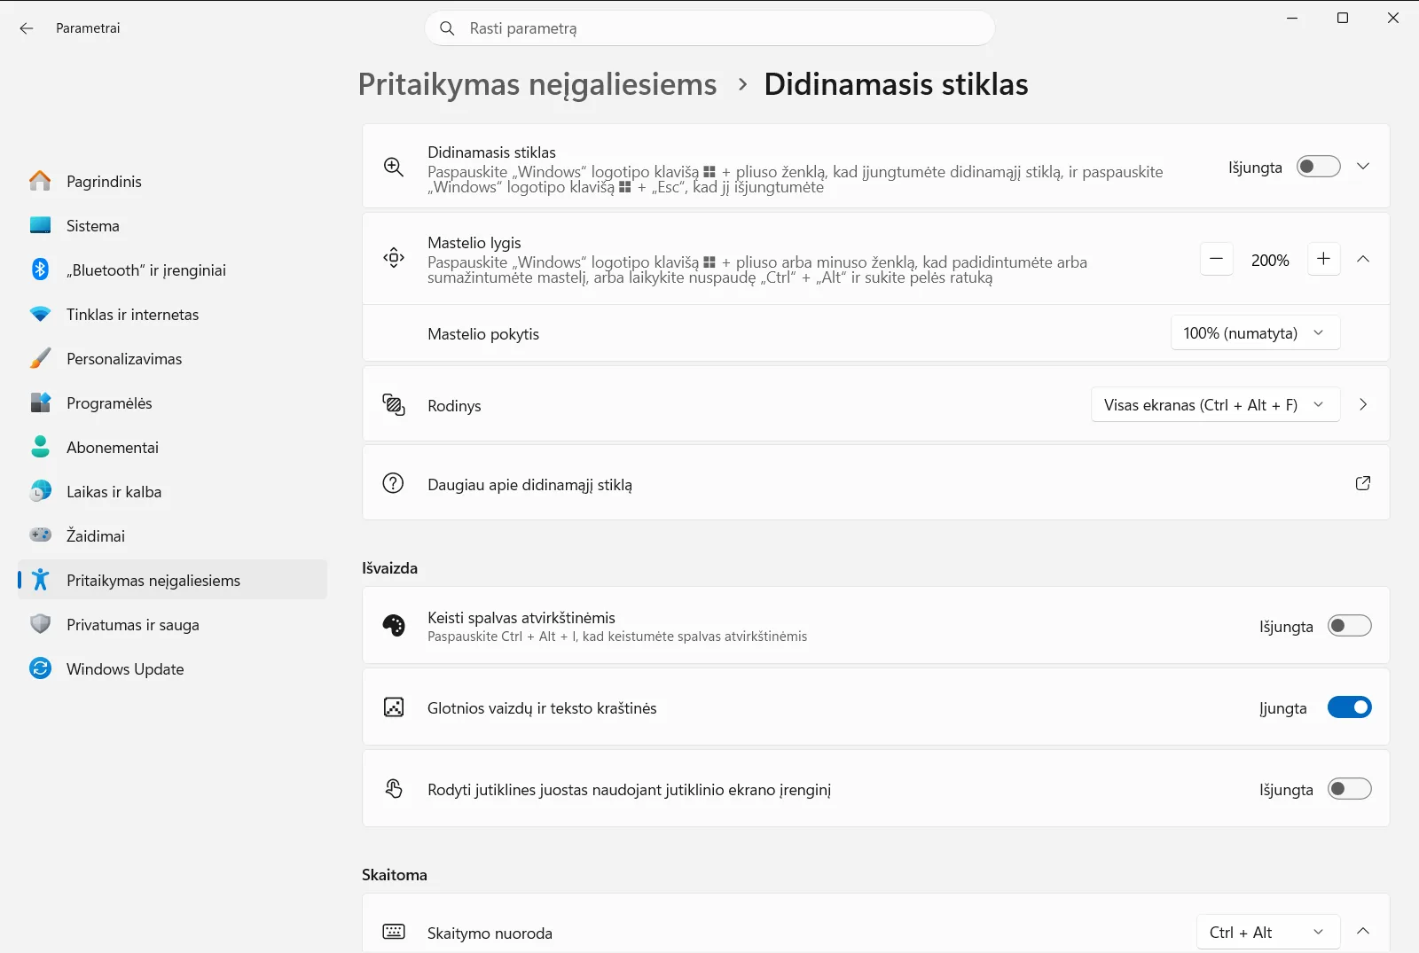Collapse the Mastelio lygis section
This screenshot has width=1419, height=953.
(1363, 259)
